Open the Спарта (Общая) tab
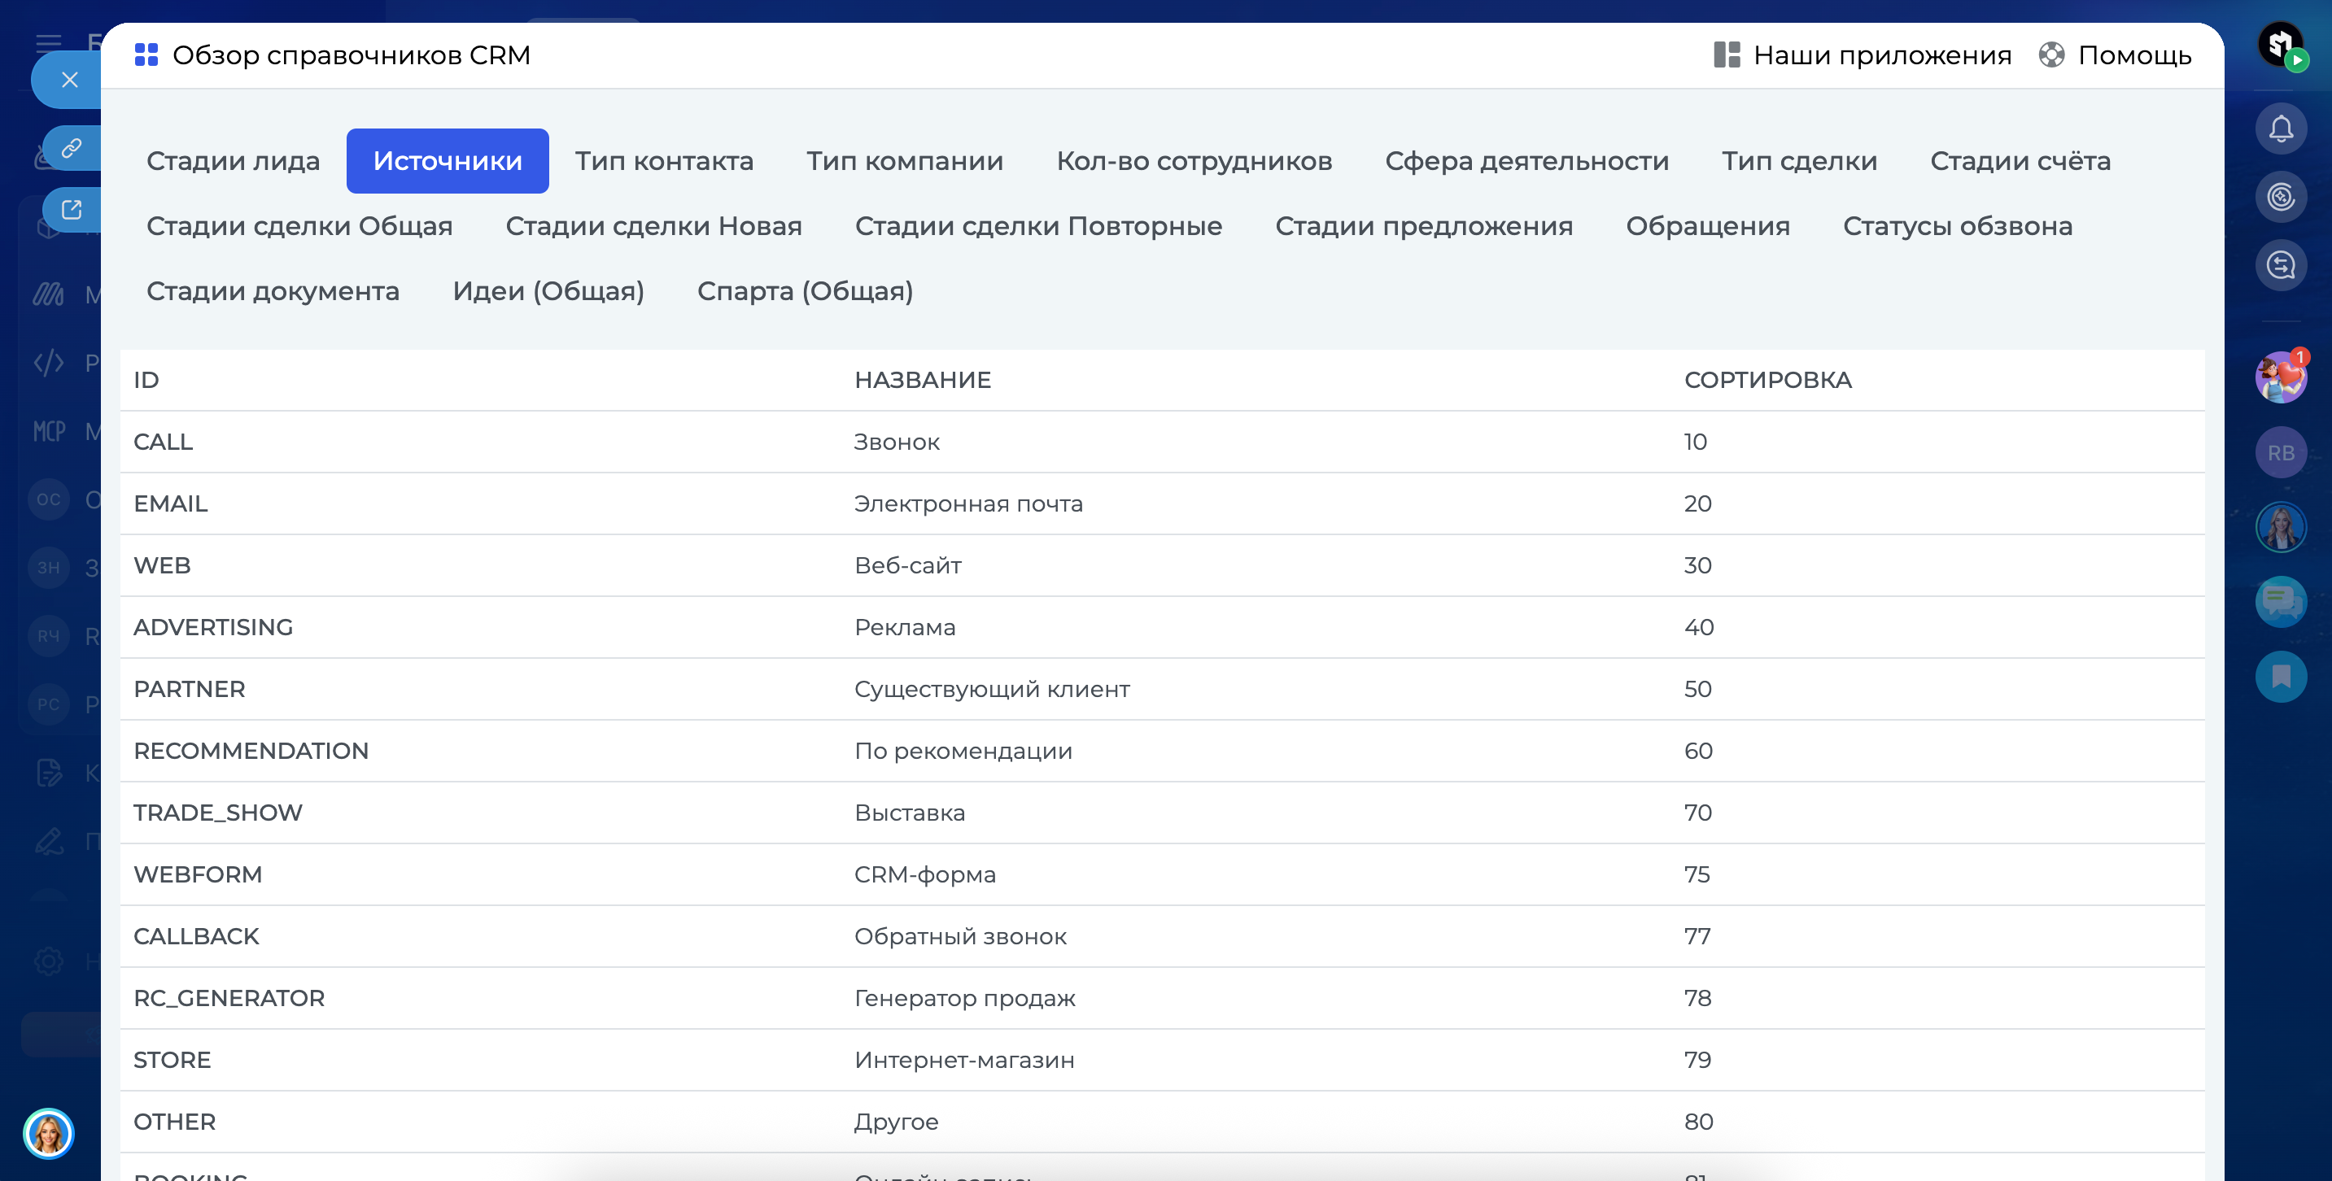This screenshot has height=1181, width=2332. point(805,291)
